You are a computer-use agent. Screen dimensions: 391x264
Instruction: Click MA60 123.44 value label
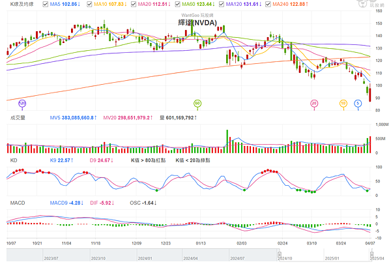click(198, 5)
